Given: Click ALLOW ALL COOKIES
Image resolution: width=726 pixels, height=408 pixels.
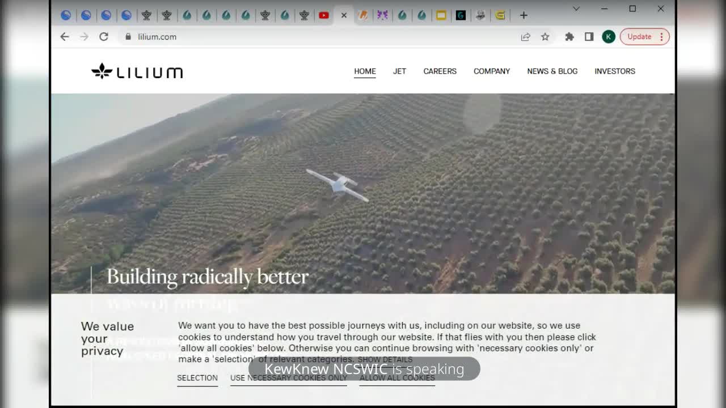Looking at the screenshot, I should (397, 378).
